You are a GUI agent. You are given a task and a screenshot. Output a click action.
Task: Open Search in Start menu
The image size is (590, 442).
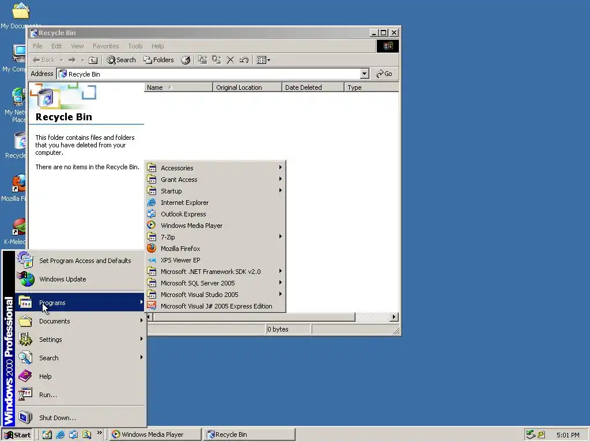click(80, 358)
